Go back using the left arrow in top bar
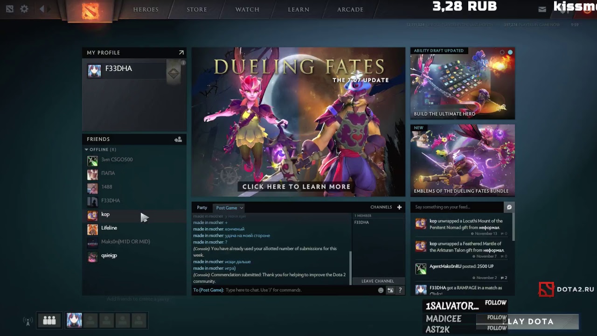 (x=42, y=9)
